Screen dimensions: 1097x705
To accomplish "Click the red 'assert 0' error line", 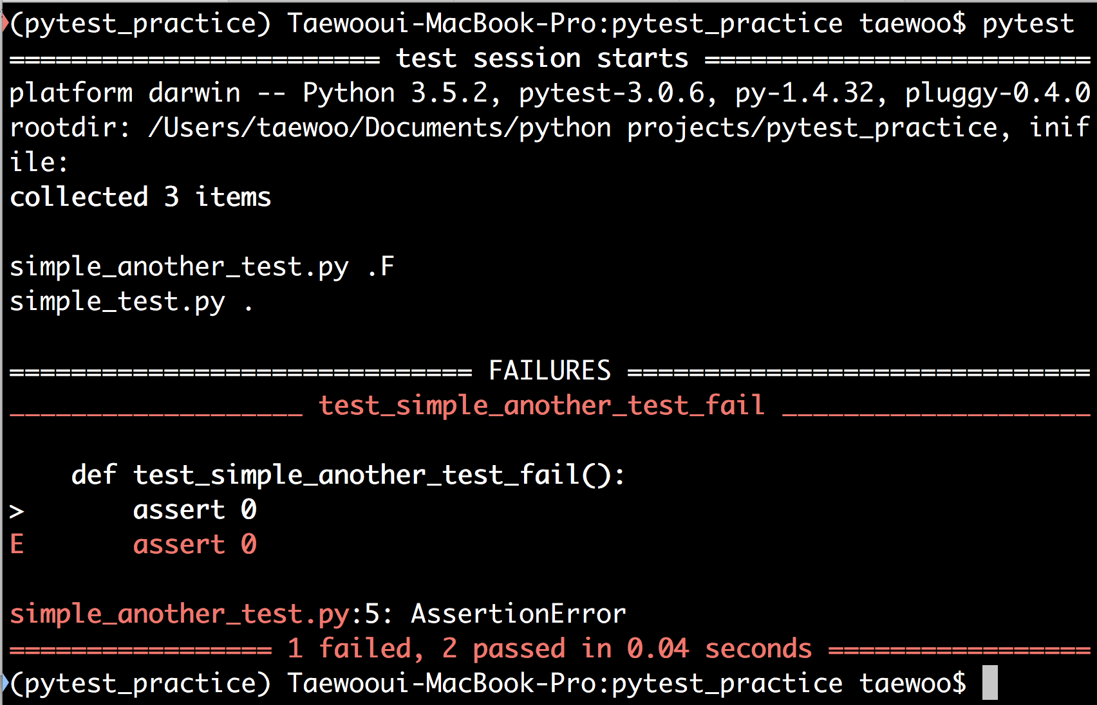I will click(x=195, y=544).
